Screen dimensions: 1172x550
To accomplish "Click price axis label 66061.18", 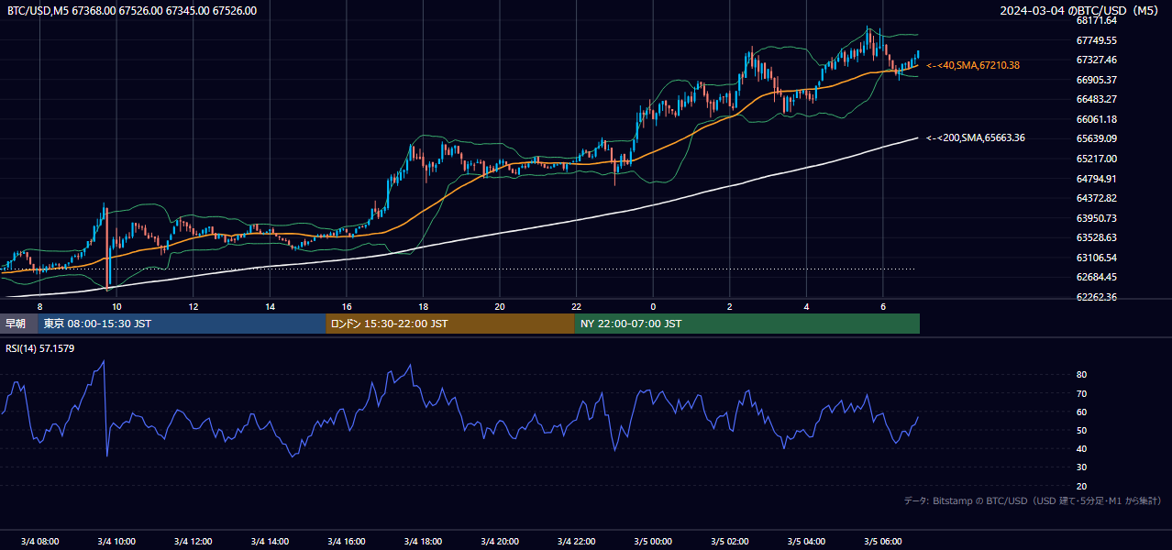I will [x=1096, y=119].
